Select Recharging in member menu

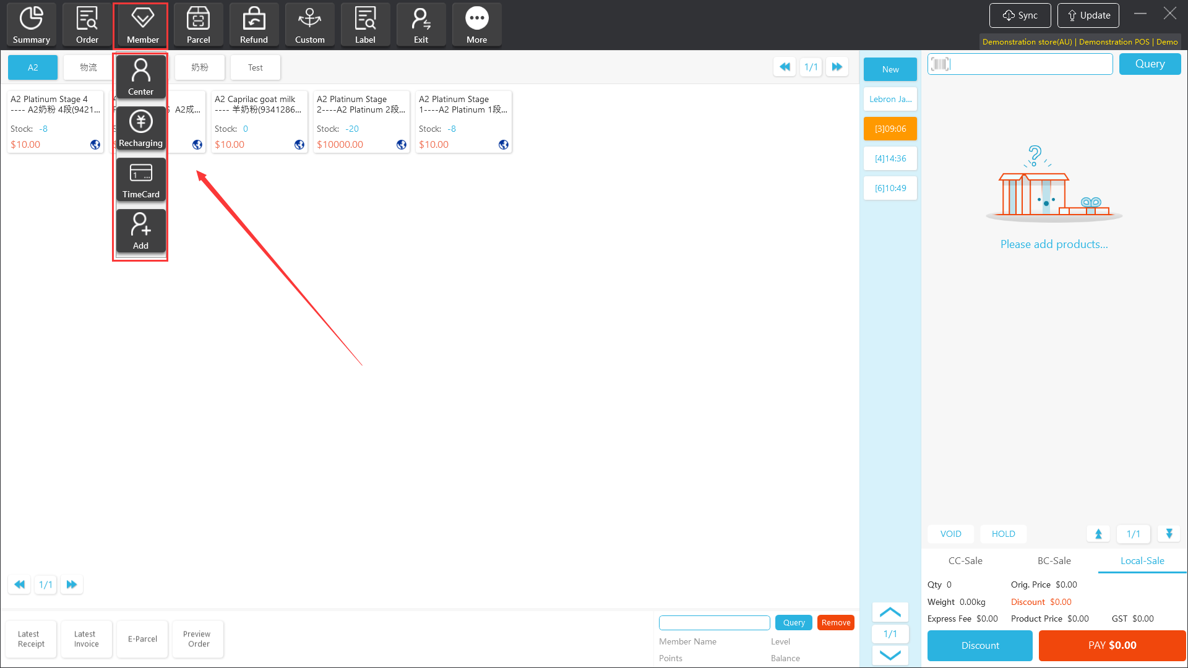141,128
